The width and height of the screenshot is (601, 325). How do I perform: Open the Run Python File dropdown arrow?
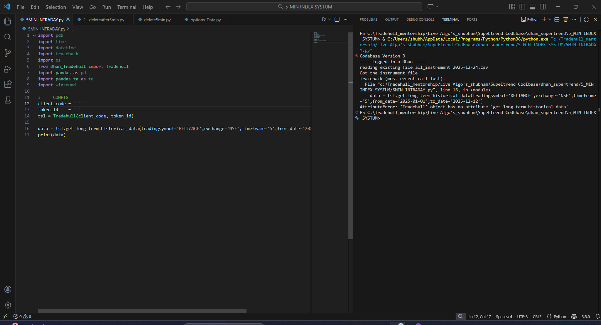click(329, 19)
